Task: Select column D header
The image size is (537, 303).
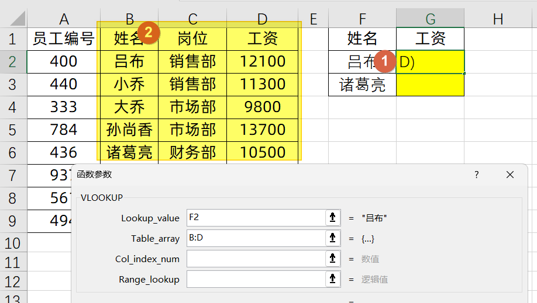Action: click(262, 19)
